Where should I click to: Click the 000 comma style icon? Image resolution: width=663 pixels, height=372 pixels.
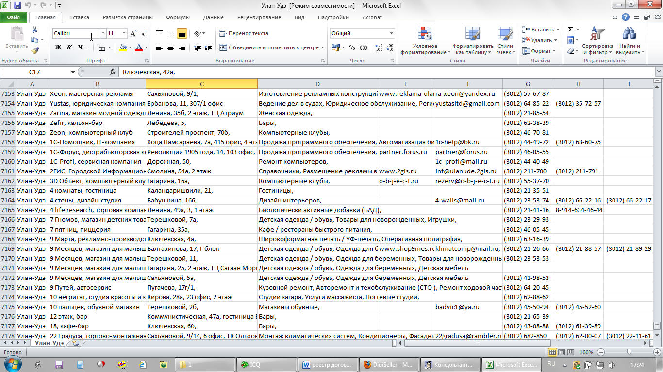(364, 47)
